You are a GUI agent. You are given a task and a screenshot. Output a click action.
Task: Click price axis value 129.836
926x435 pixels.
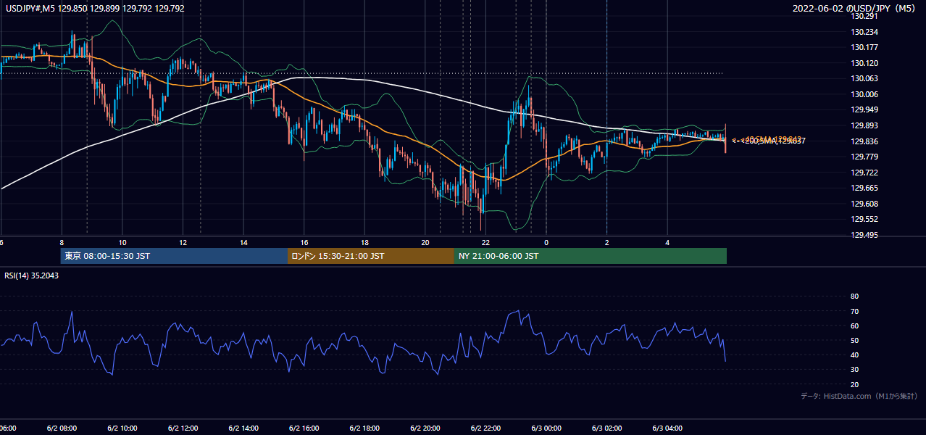[x=864, y=141]
